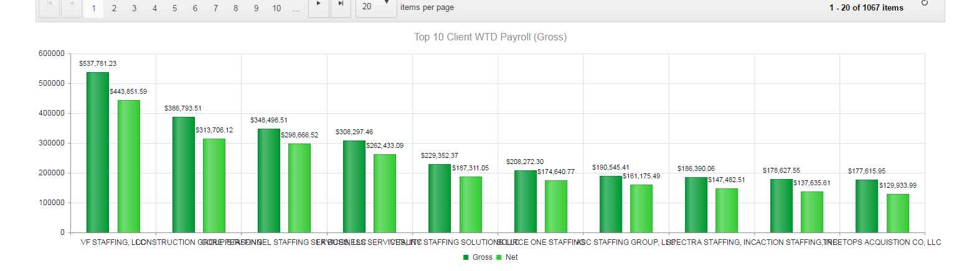Viewport: 967px width, 271px height.
Task: Jump to the last page arrow
Action: coord(341,7)
